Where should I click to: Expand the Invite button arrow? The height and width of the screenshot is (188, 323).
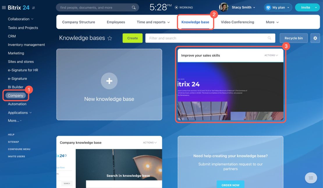[316, 7]
